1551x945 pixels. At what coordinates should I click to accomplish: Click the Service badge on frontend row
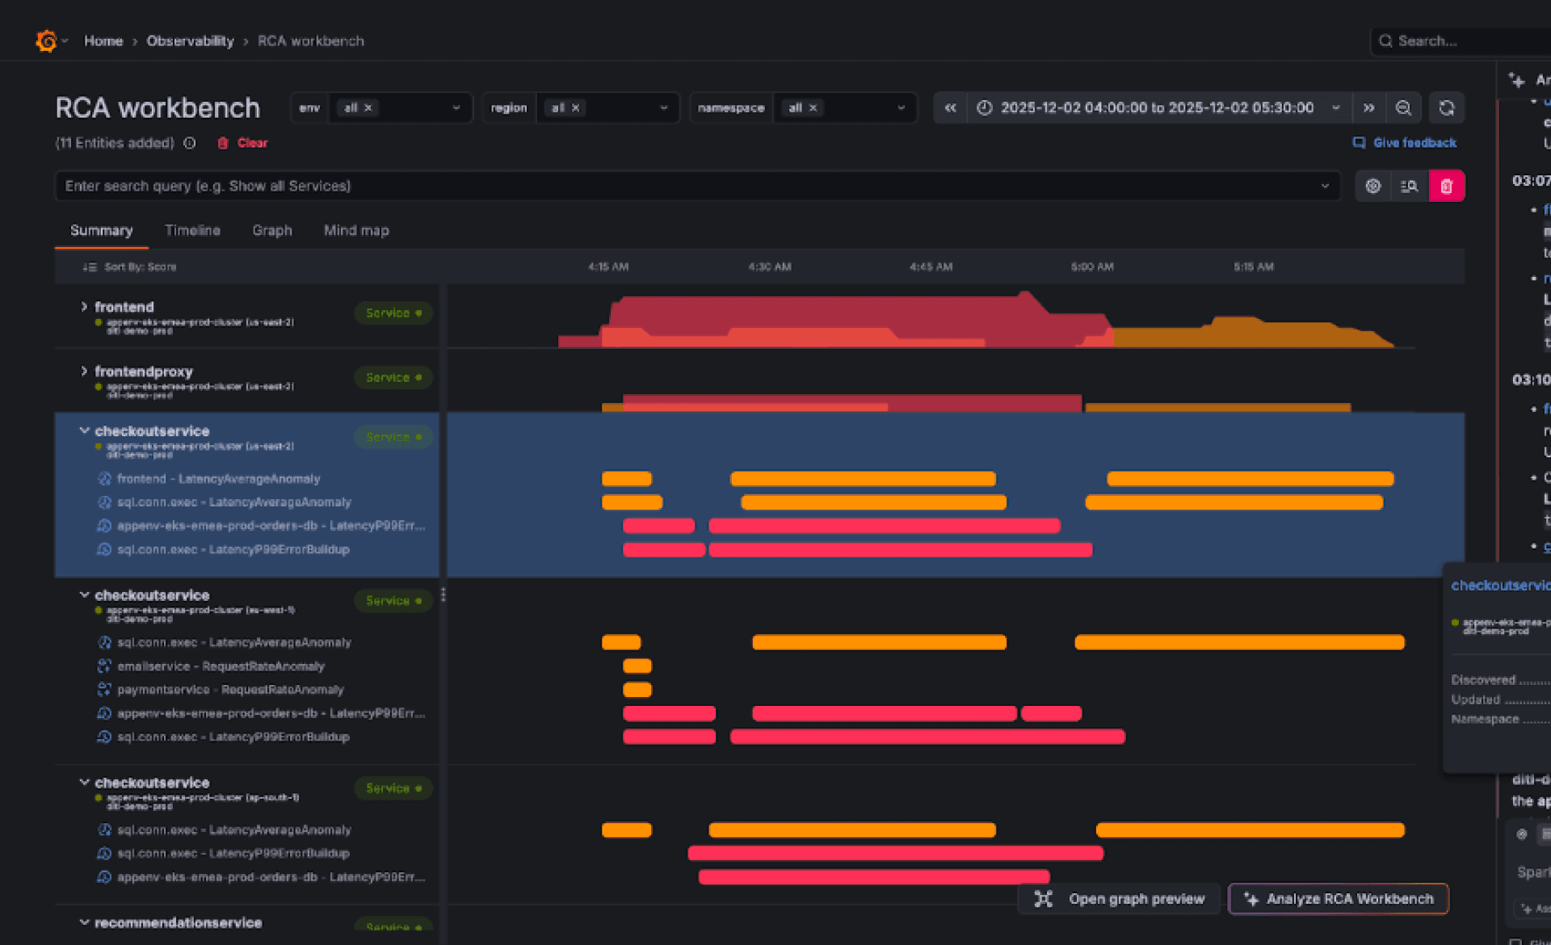[x=393, y=313]
